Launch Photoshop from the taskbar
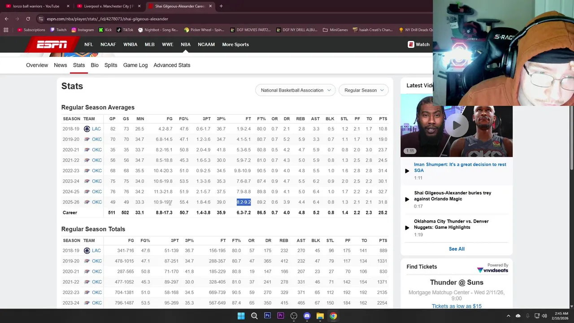Screen dimensions: 574x323 tap(267, 316)
